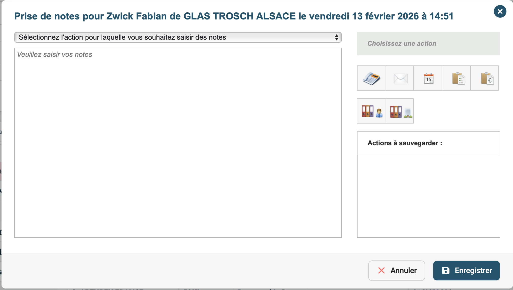Select the clipboard euro quote icon
Screen dimensions: 513x290
(487, 78)
